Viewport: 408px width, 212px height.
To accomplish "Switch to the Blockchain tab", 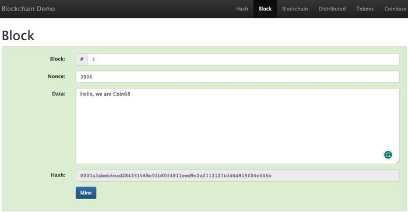I will pos(295,9).
